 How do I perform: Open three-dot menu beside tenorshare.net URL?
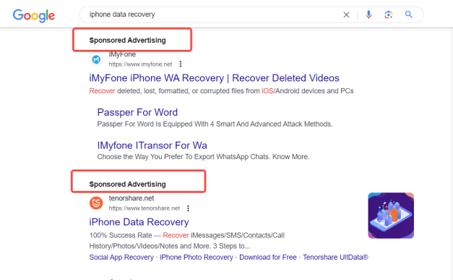tap(188, 208)
